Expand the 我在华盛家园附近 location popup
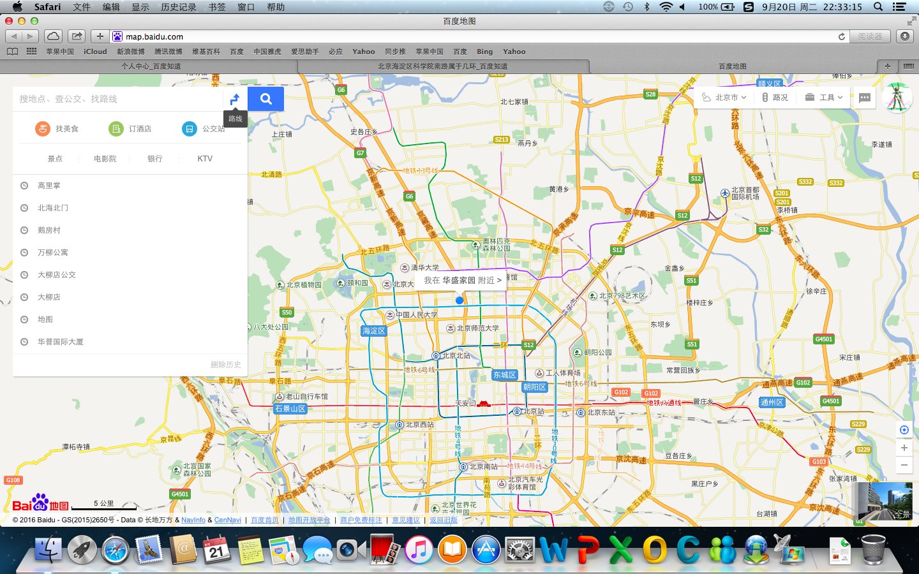This screenshot has width=919, height=574. (x=462, y=280)
